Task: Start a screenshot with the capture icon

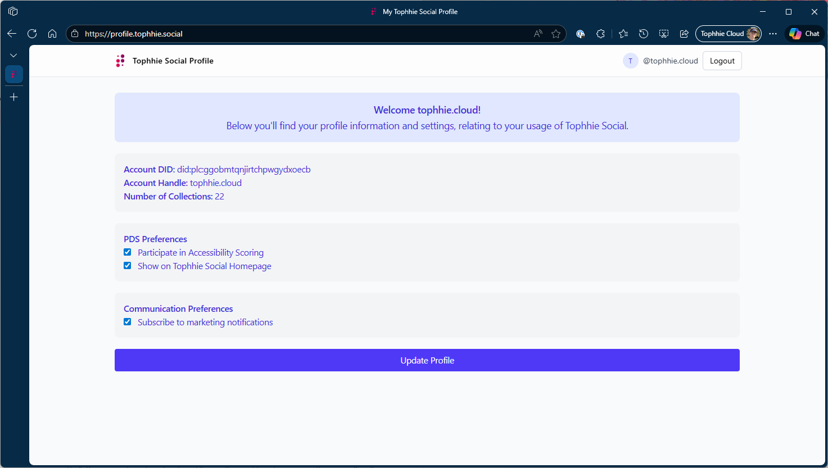Action: (664, 34)
